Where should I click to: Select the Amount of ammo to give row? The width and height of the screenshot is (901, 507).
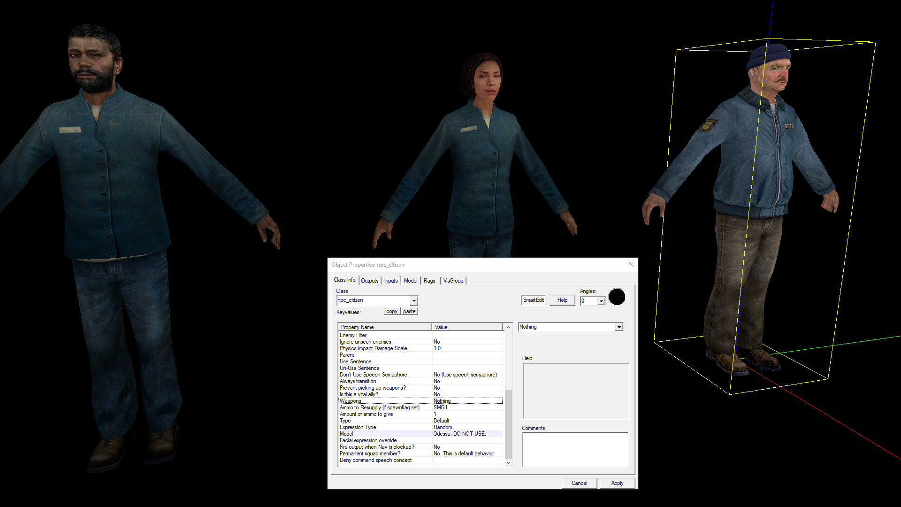tap(420, 414)
